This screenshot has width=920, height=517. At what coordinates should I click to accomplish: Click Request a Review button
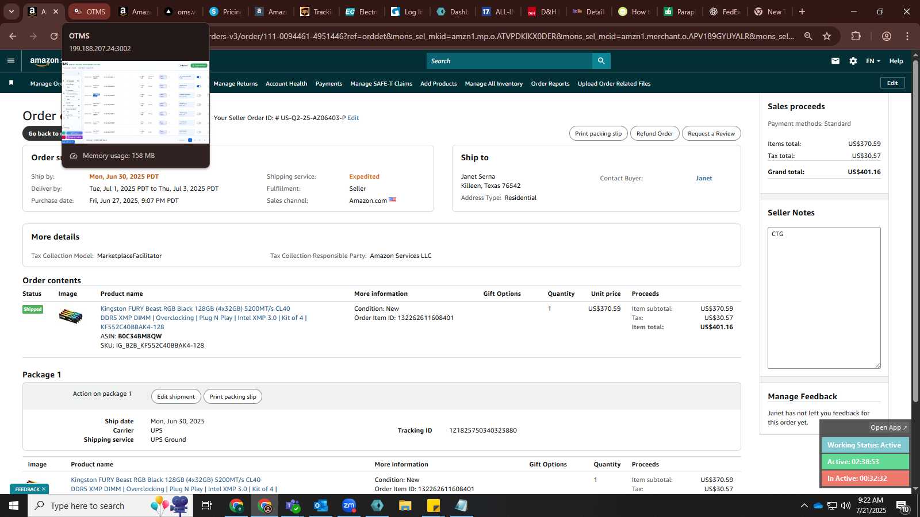711,133
